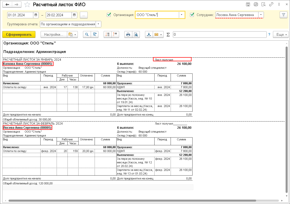The height and width of the screenshot is (204, 290).
Task: Open Группировка отчета dropdown
Action: tap(98, 24)
